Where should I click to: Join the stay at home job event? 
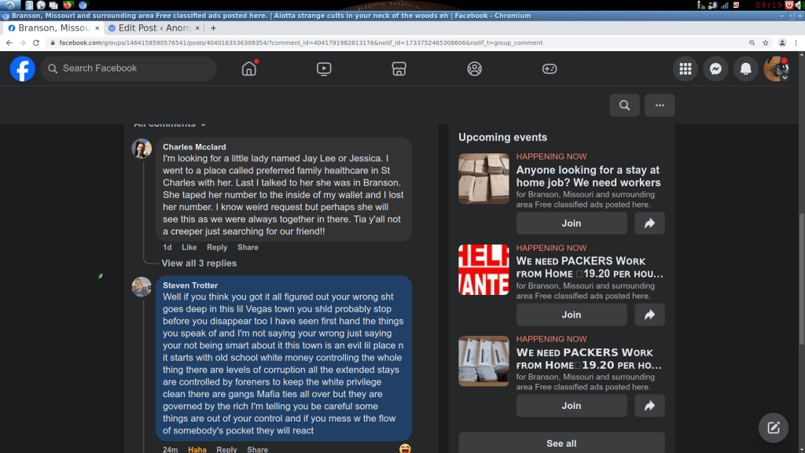(x=572, y=223)
